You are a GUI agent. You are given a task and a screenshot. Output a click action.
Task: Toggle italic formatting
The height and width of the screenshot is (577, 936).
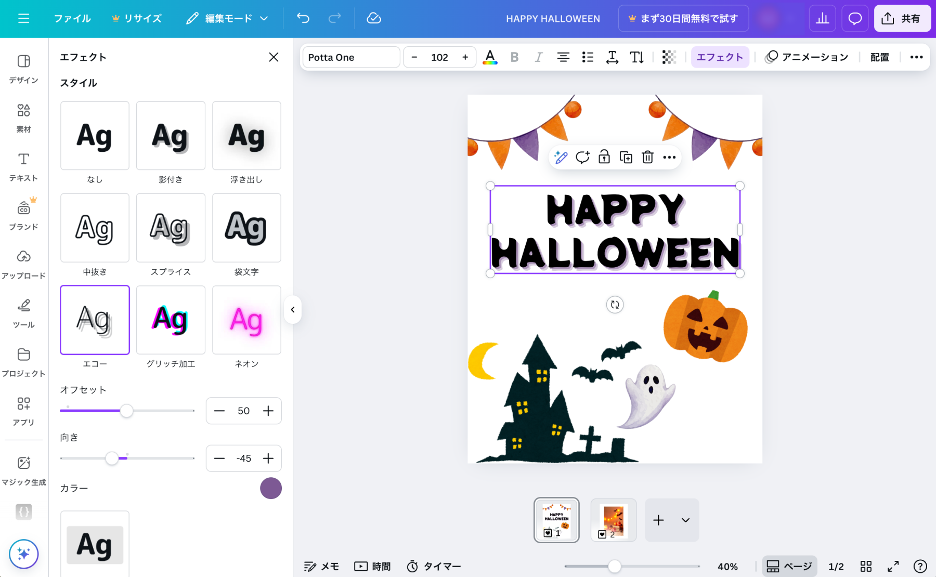pyautogui.click(x=538, y=57)
